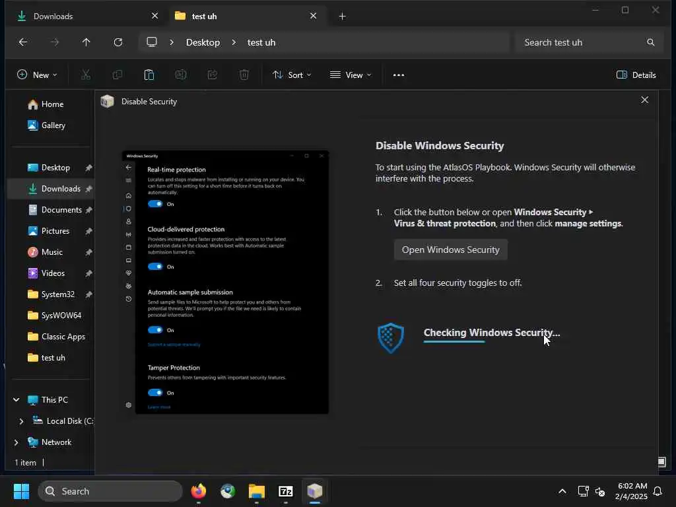Add a new Explorer tab
Viewport: 676px width, 507px height.
pyautogui.click(x=343, y=17)
